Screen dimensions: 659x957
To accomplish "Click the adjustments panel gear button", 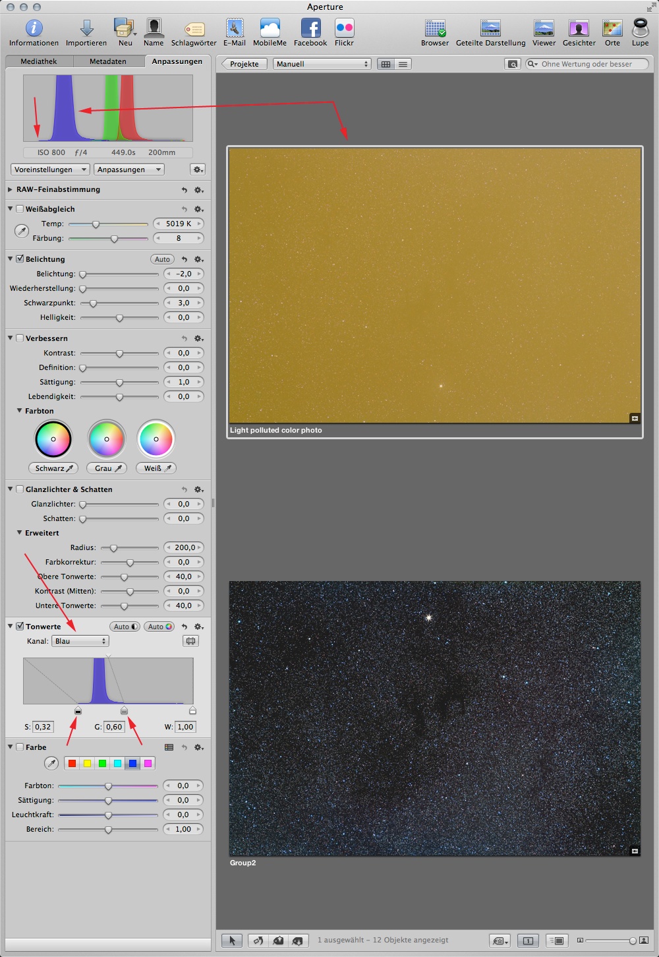I will coord(197,170).
